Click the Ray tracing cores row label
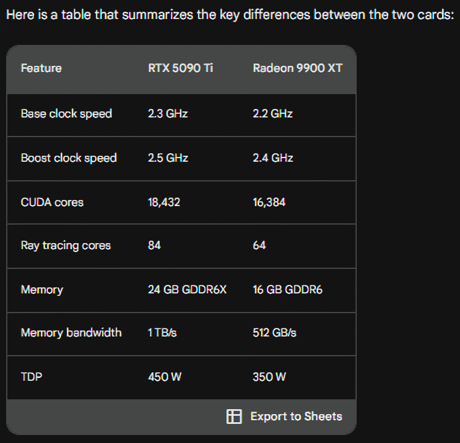Viewport: 460px width, 443px height. point(66,245)
